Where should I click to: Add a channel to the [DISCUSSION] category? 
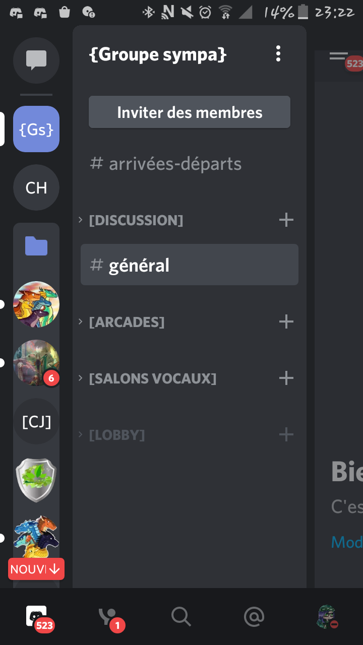[286, 220]
